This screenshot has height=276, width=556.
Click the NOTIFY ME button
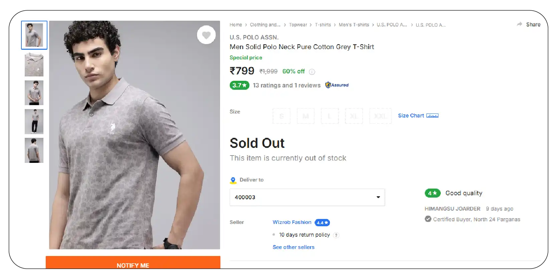133,265
